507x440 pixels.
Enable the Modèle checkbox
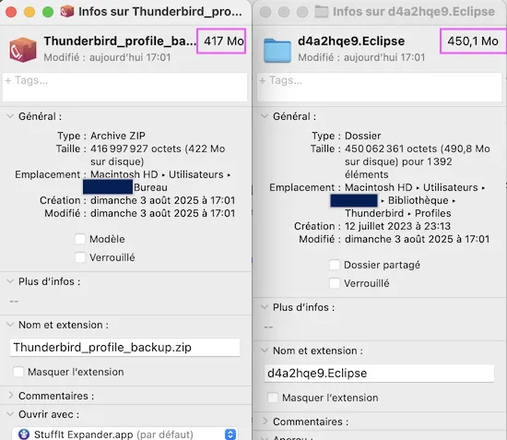[80, 239]
